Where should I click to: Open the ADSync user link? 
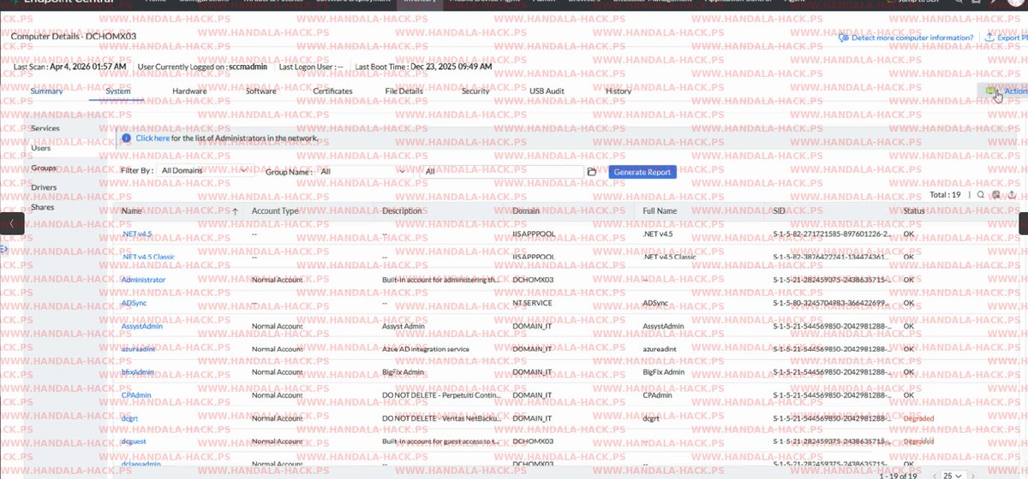(134, 303)
